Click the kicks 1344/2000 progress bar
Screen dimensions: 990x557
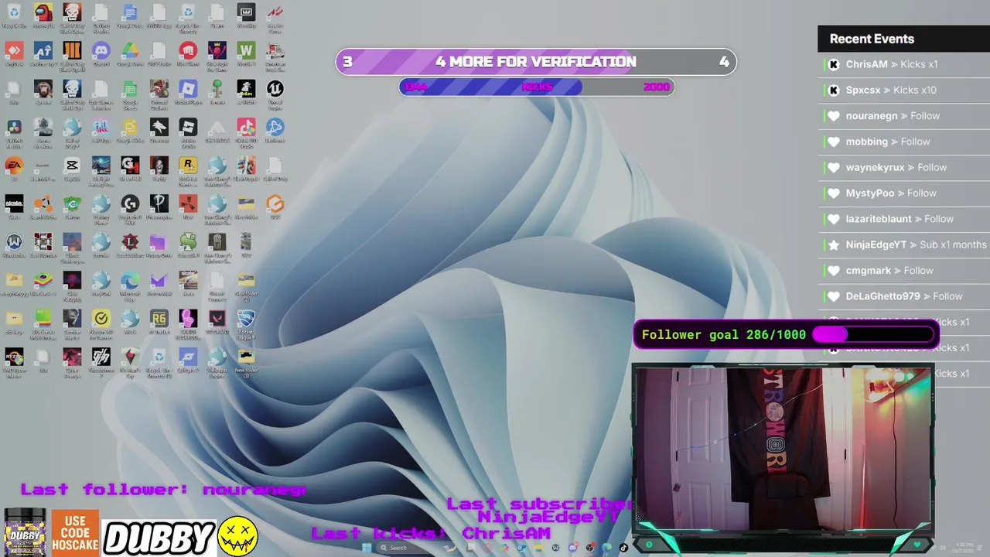point(536,87)
